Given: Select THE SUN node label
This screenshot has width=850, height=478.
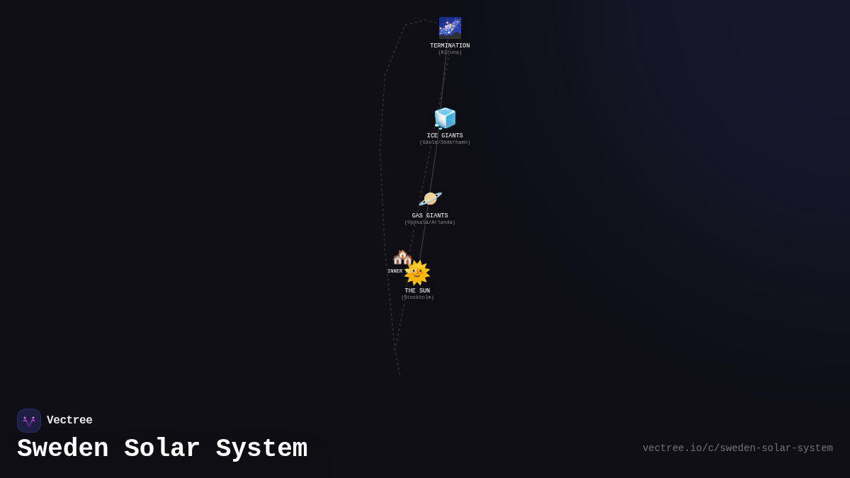Looking at the screenshot, I should 417,290.
